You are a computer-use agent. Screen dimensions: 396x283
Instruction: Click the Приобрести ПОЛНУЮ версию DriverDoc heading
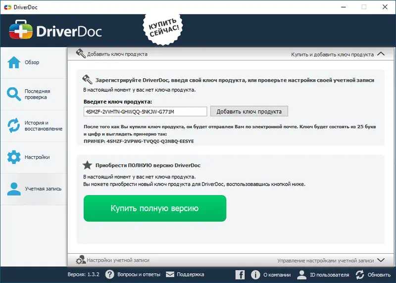pos(148,166)
